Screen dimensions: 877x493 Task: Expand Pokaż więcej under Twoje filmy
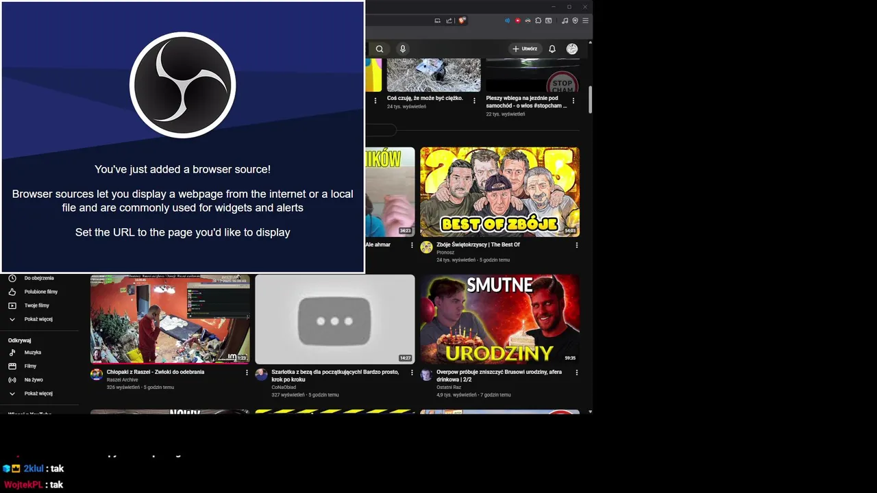38,319
